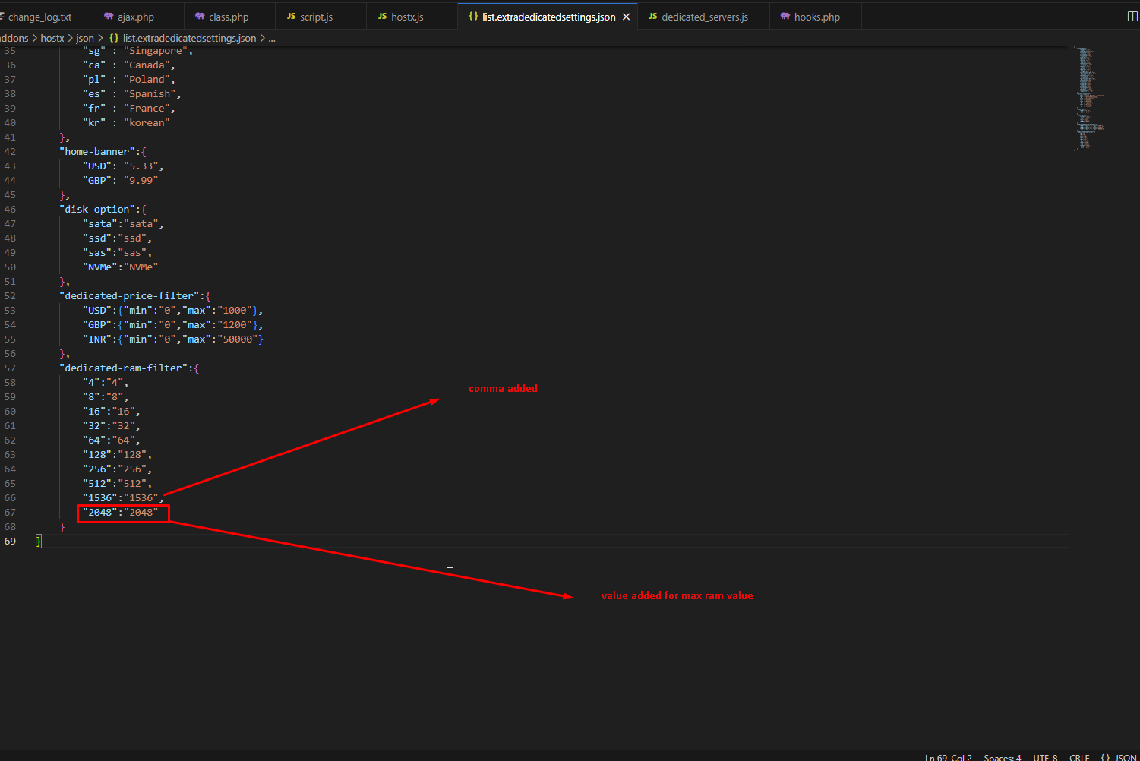Switch to the class.php tab
Screen dimensions: 1140x761
pyautogui.click(x=228, y=17)
